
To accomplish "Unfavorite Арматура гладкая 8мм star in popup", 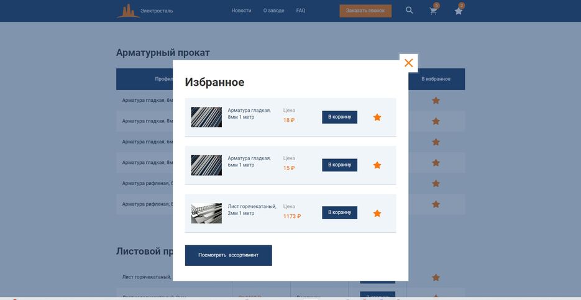I will 377,117.
